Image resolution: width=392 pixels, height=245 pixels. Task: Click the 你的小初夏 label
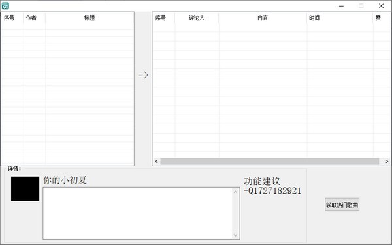pos(65,180)
